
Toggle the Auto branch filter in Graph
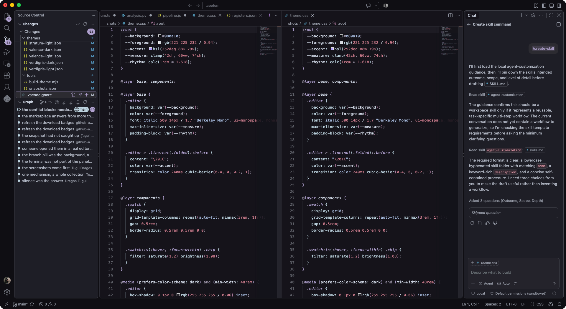coord(46,102)
